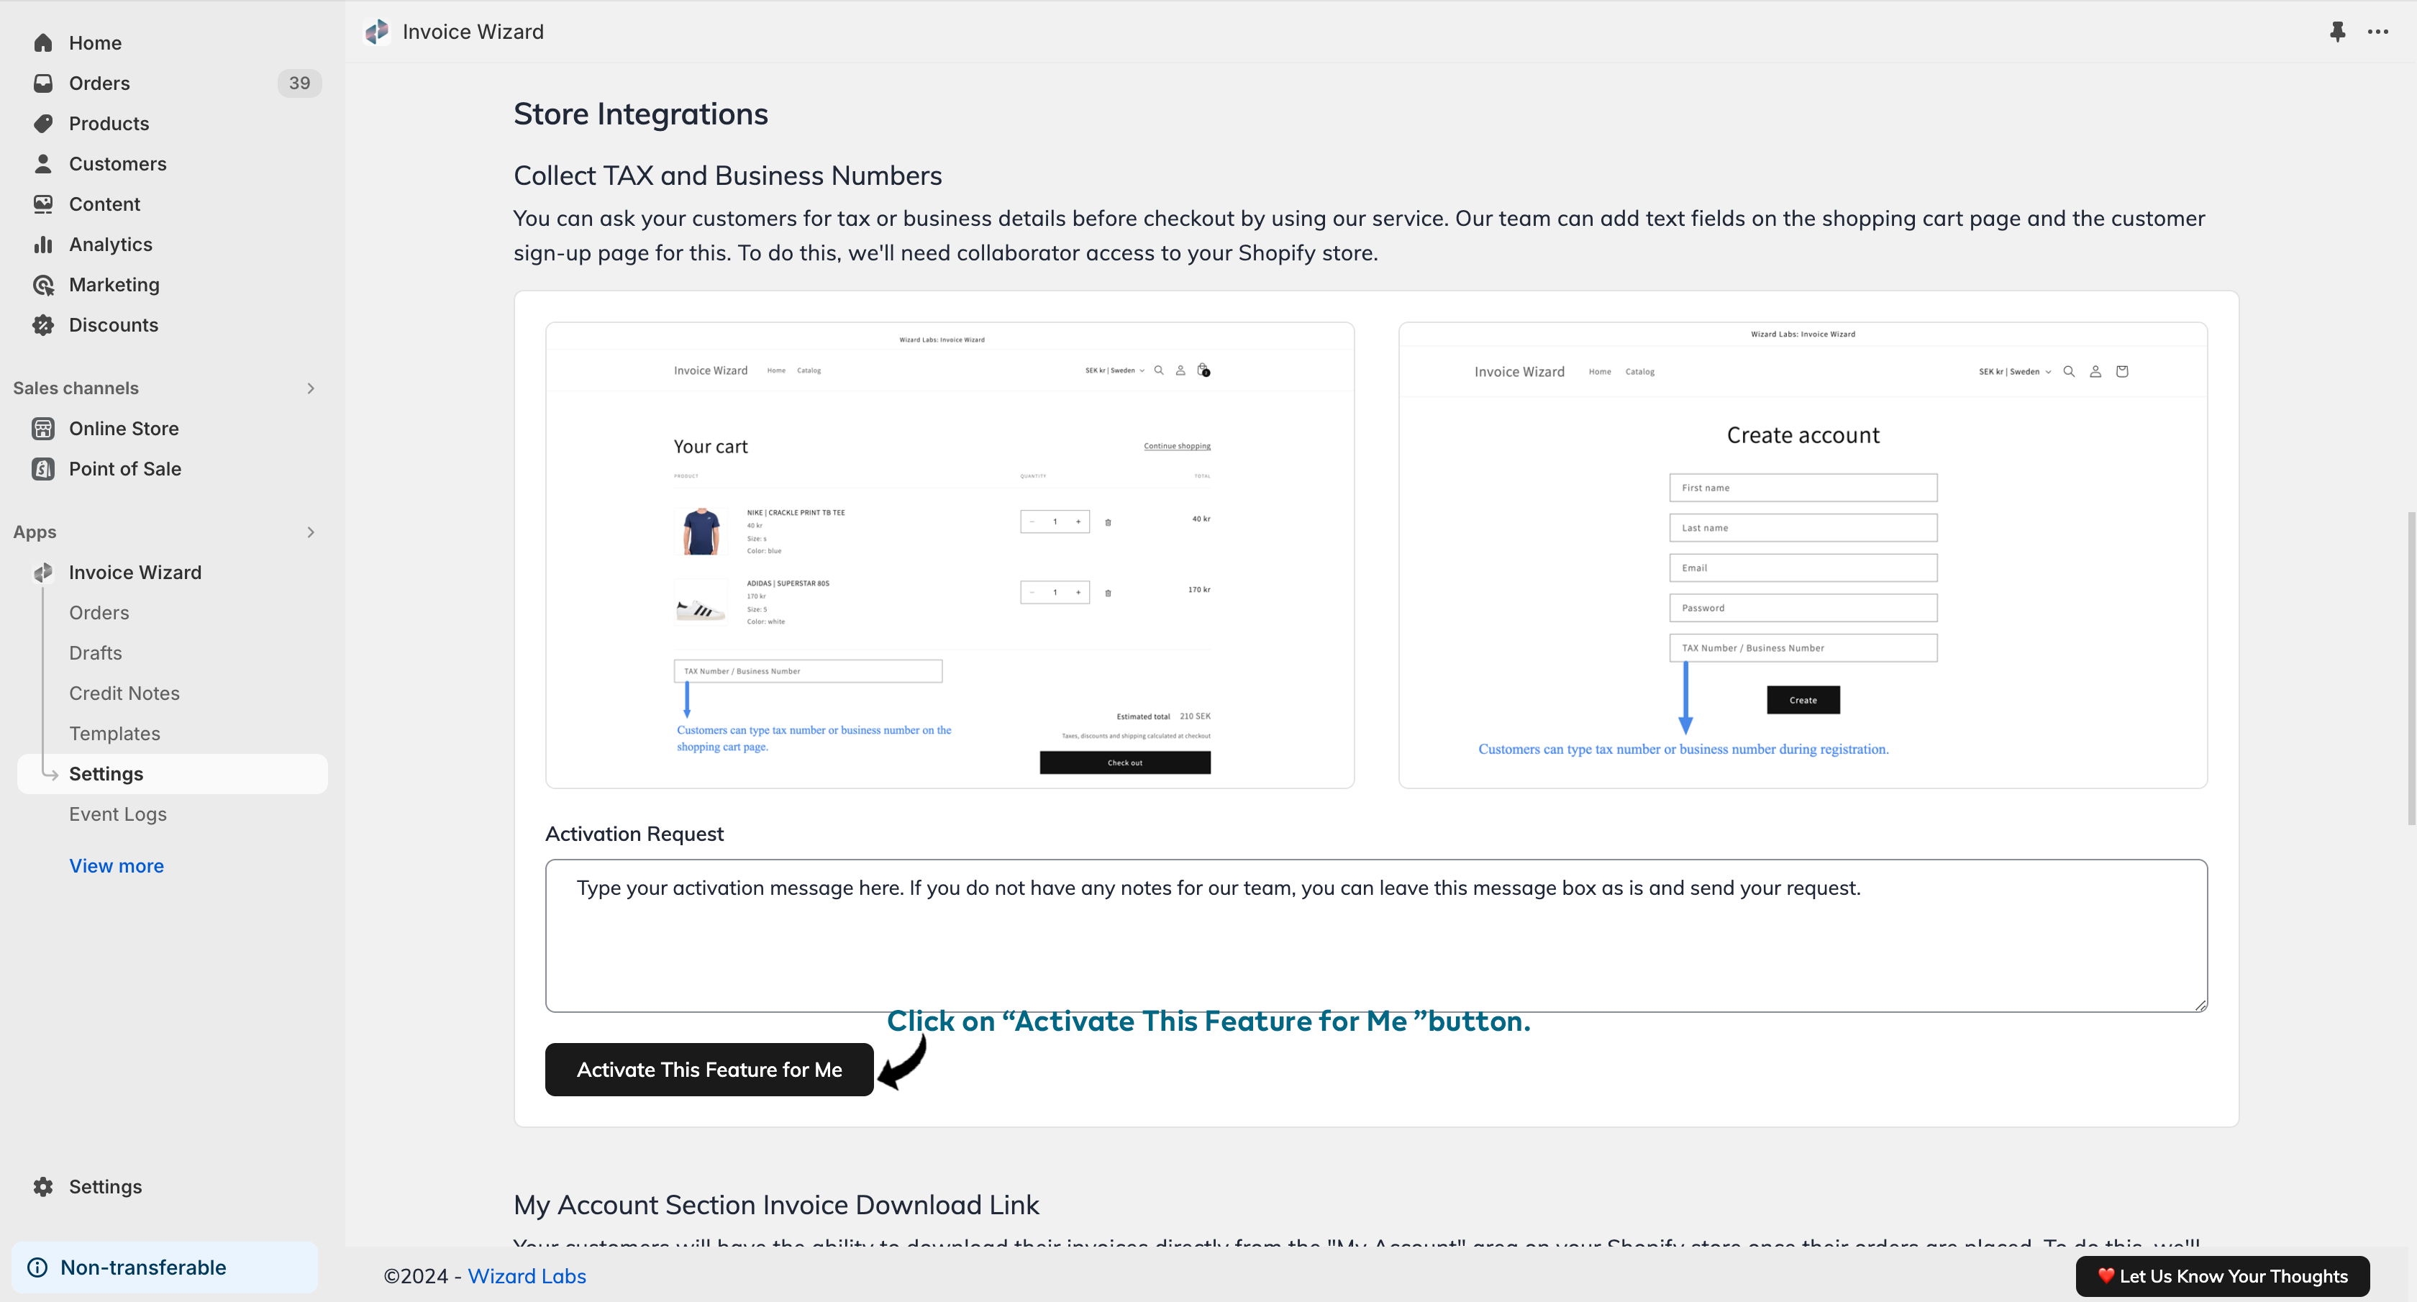Viewport: 2417px width, 1302px height.
Task: Expand the Sales channels section chevron
Action: (311, 388)
